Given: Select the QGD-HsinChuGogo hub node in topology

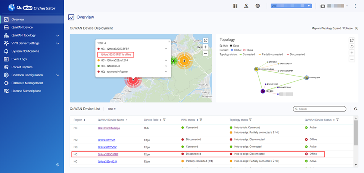Looking at the screenshot, I should [256, 69].
